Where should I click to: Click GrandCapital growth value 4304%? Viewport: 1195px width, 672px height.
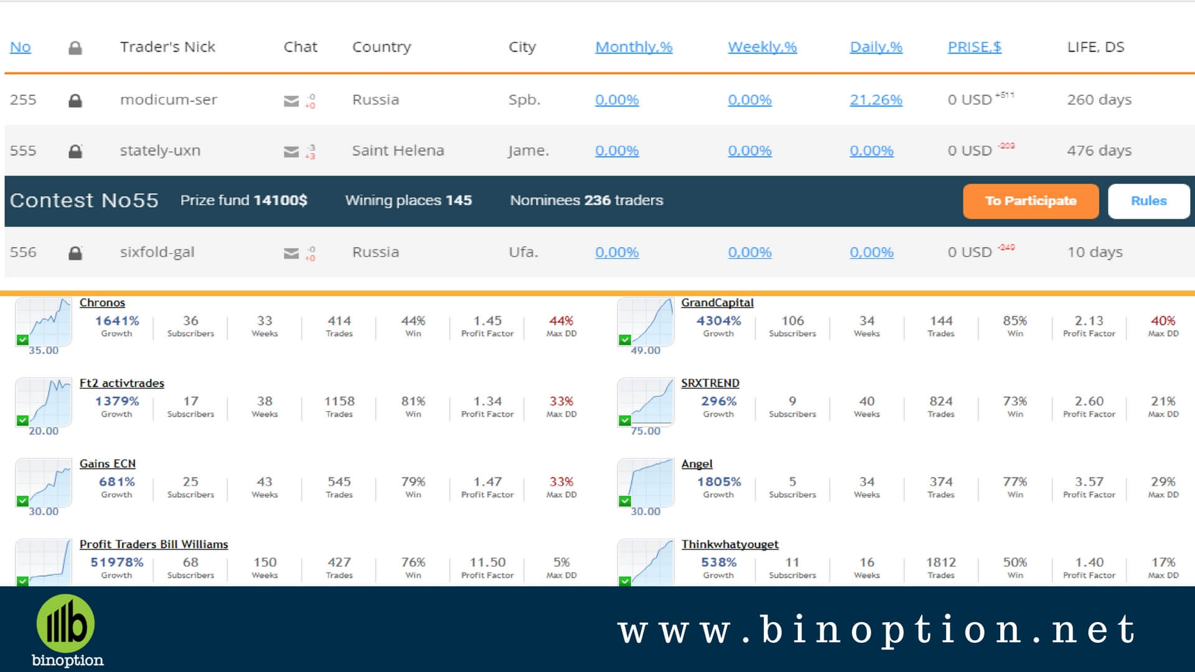719,321
